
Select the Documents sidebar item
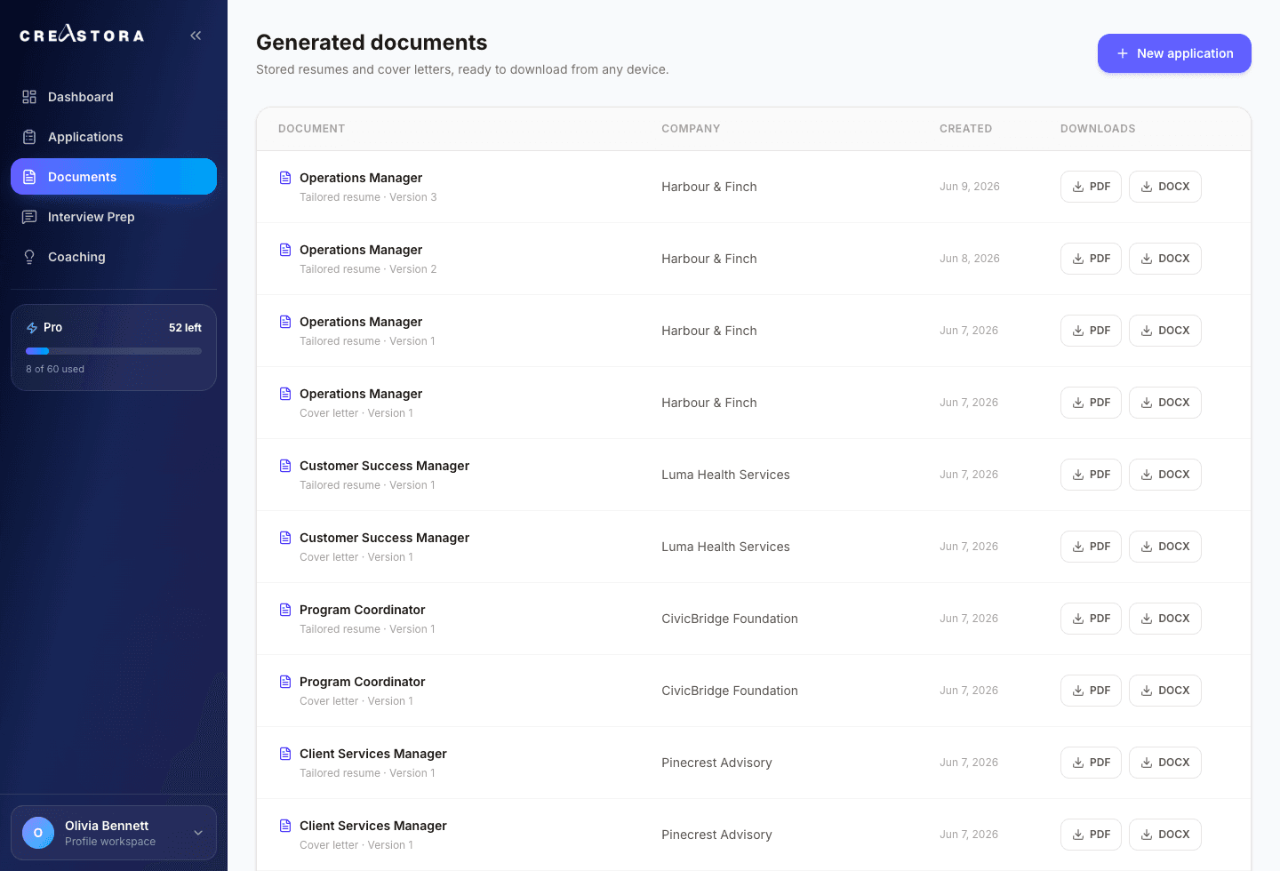point(114,177)
